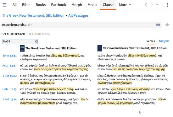This screenshot has height=117, width=173.
Task: Switch to the Media search tab
Action: point(92,5)
